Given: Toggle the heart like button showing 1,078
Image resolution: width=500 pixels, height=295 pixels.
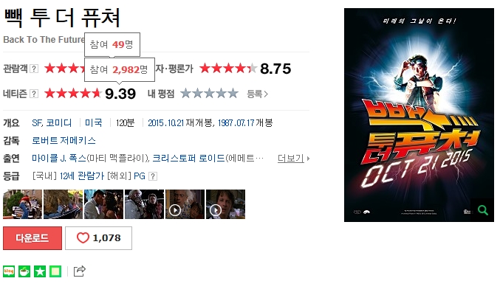Looking at the screenshot, I should (x=98, y=238).
